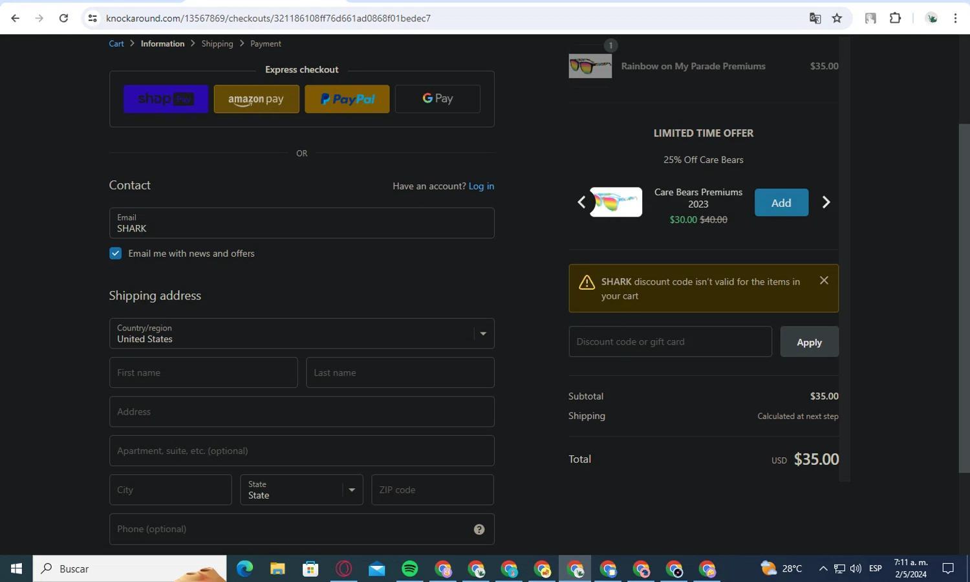Pay with Amazon Pay
The width and height of the screenshot is (970, 582).
257,99
